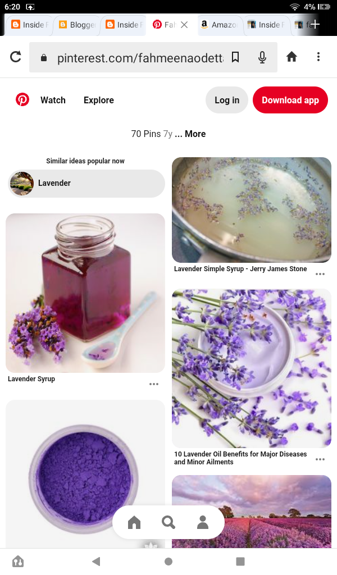Switch to the Amazon browser tab

[220, 25]
